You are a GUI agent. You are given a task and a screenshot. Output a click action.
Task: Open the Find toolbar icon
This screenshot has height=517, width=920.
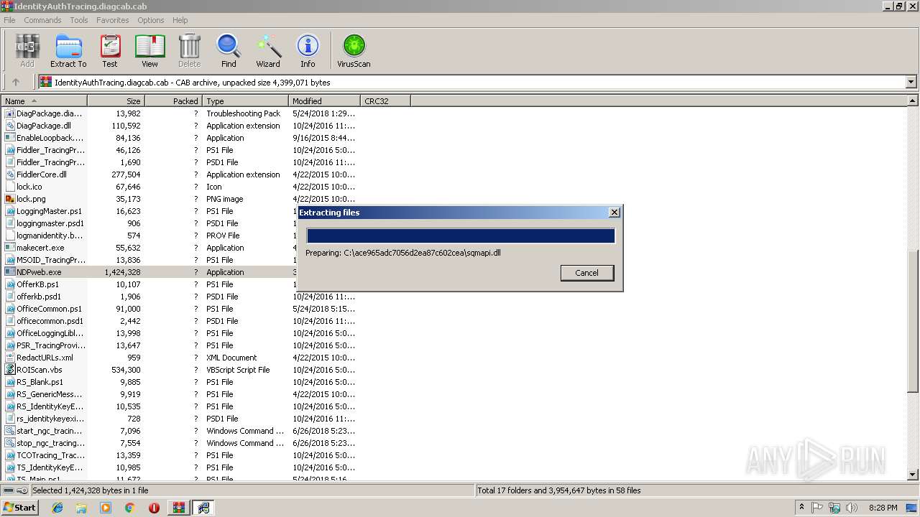click(x=229, y=50)
